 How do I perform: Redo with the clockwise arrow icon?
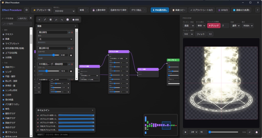[62, 20]
